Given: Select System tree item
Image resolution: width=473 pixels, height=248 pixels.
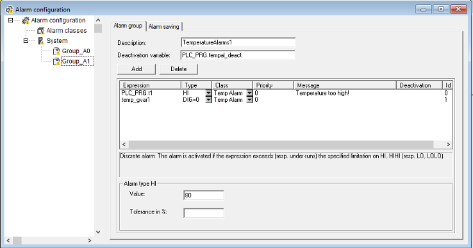Looking at the screenshot, I should click(56, 41).
